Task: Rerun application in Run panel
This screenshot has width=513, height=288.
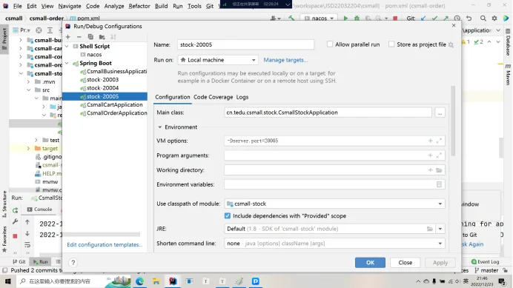Action: (15, 210)
